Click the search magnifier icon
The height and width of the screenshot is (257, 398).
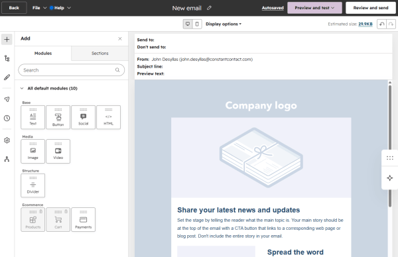pos(117,70)
